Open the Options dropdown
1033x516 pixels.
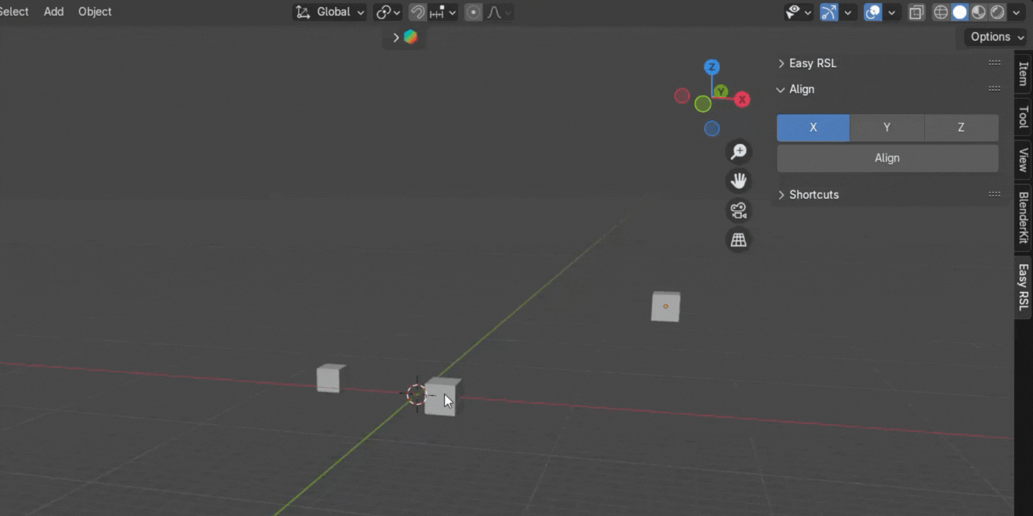(x=997, y=37)
